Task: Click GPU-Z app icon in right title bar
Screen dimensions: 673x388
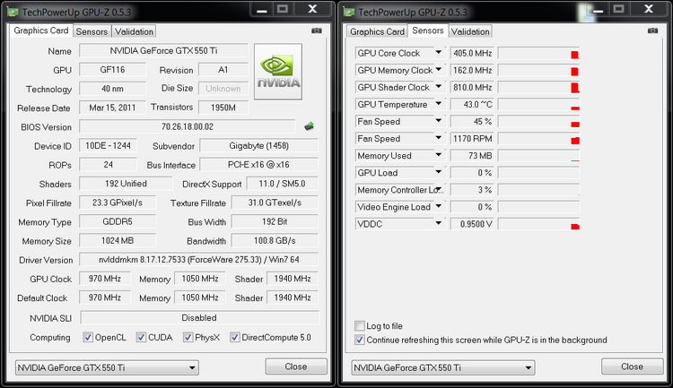Action: (x=349, y=12)
